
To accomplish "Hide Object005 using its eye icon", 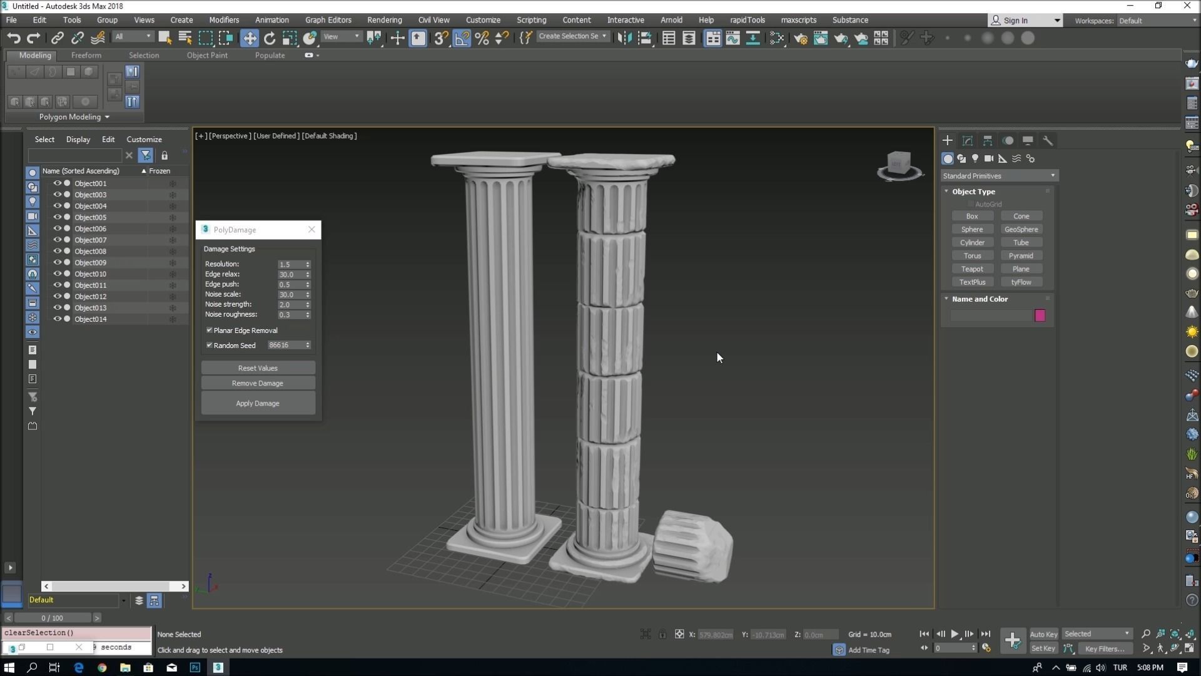I will 57,217.
